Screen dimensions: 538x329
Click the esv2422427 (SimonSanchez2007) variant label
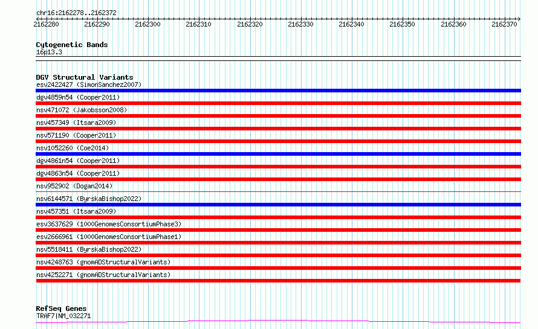[89, 85]
